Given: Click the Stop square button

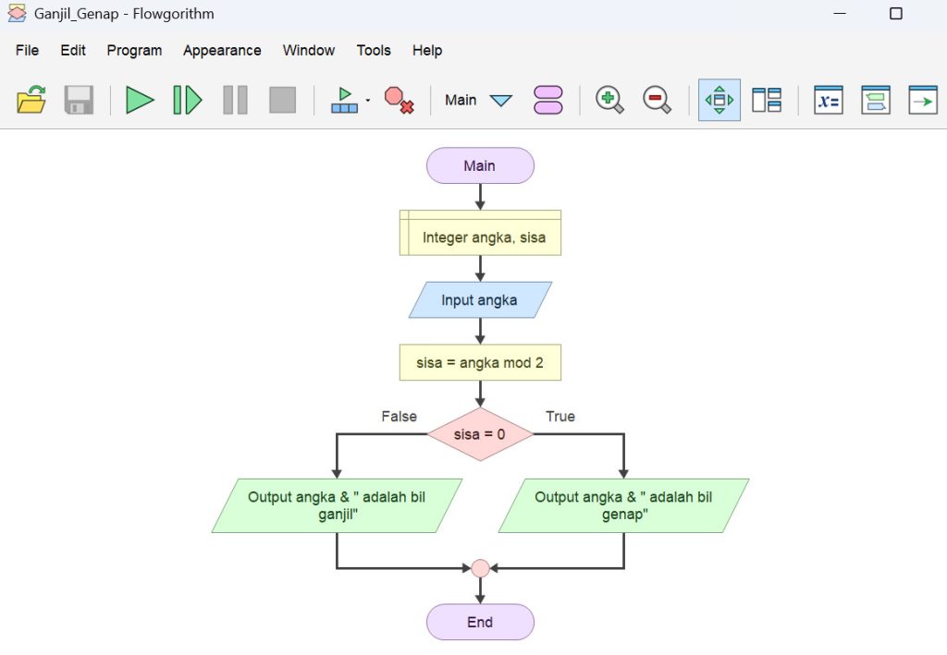Looking at the screenshot, I should [x=282, y=100].
